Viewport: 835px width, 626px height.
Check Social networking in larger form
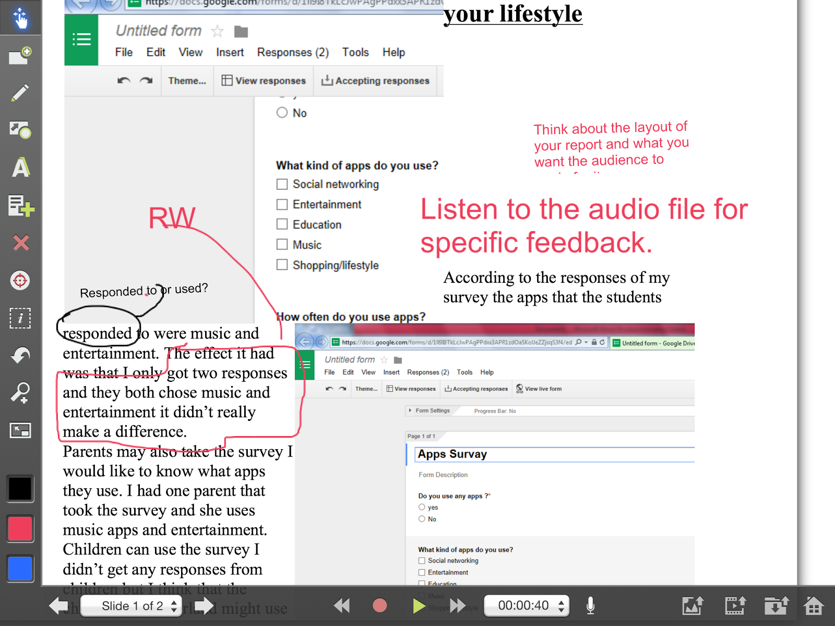282,184
